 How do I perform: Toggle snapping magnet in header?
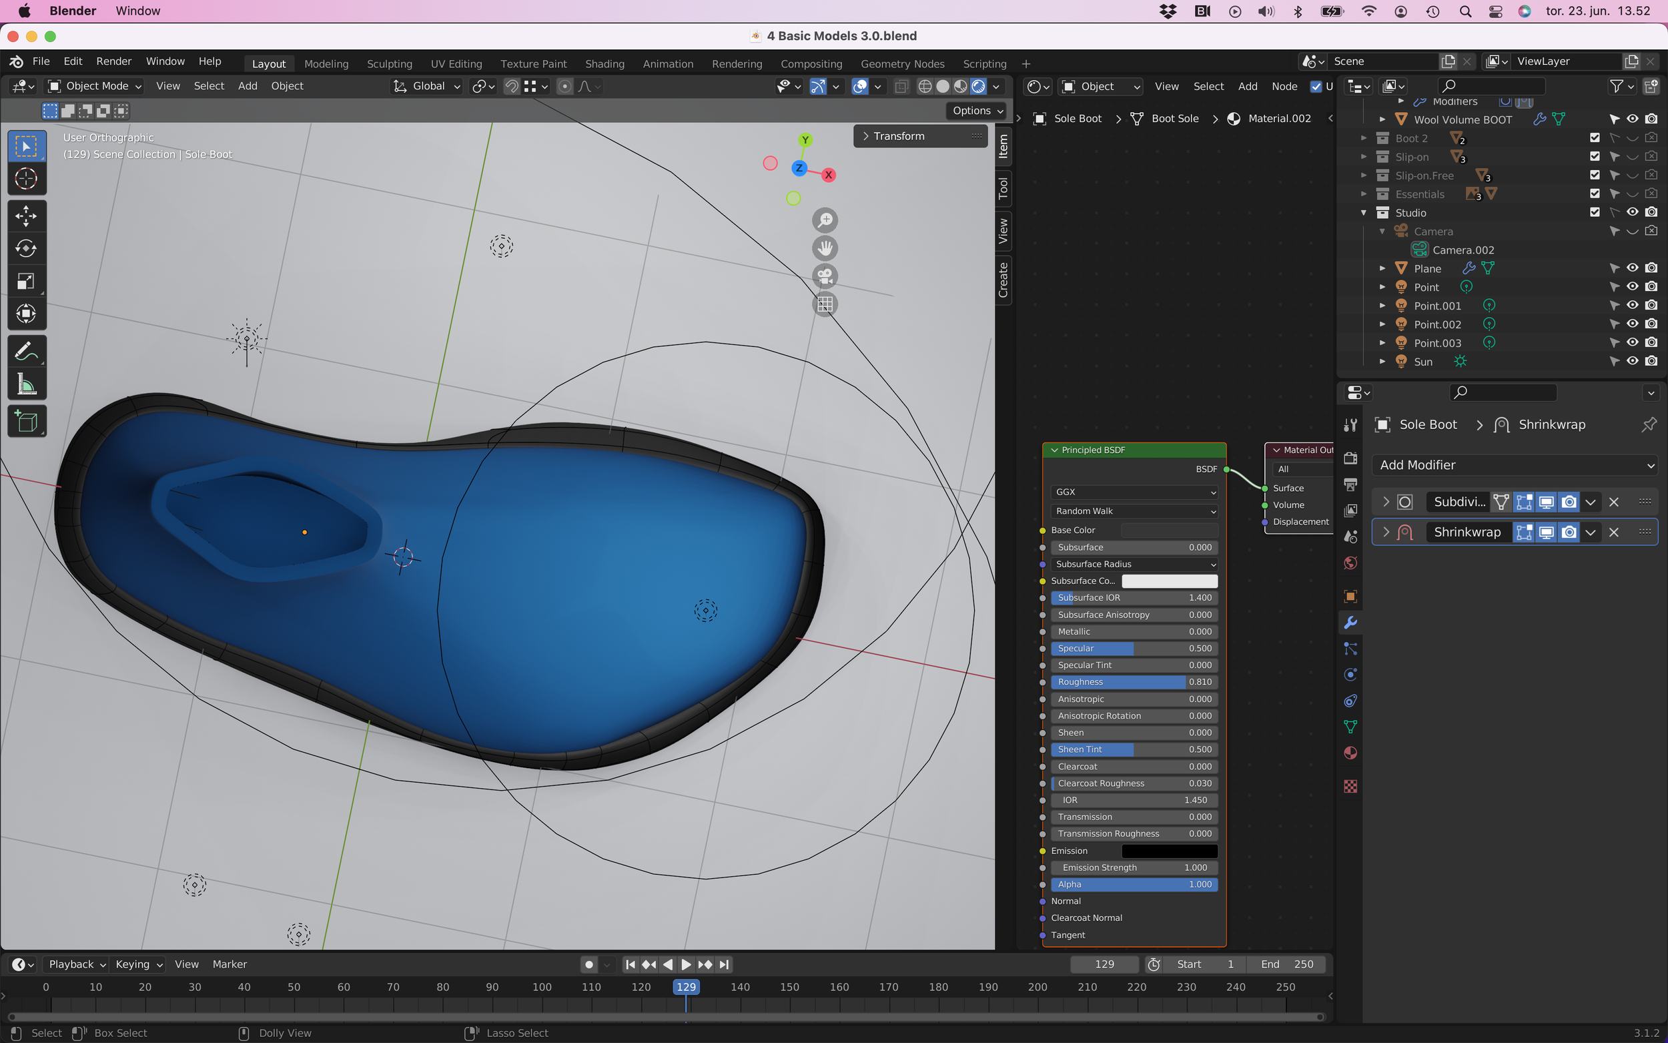512,86
